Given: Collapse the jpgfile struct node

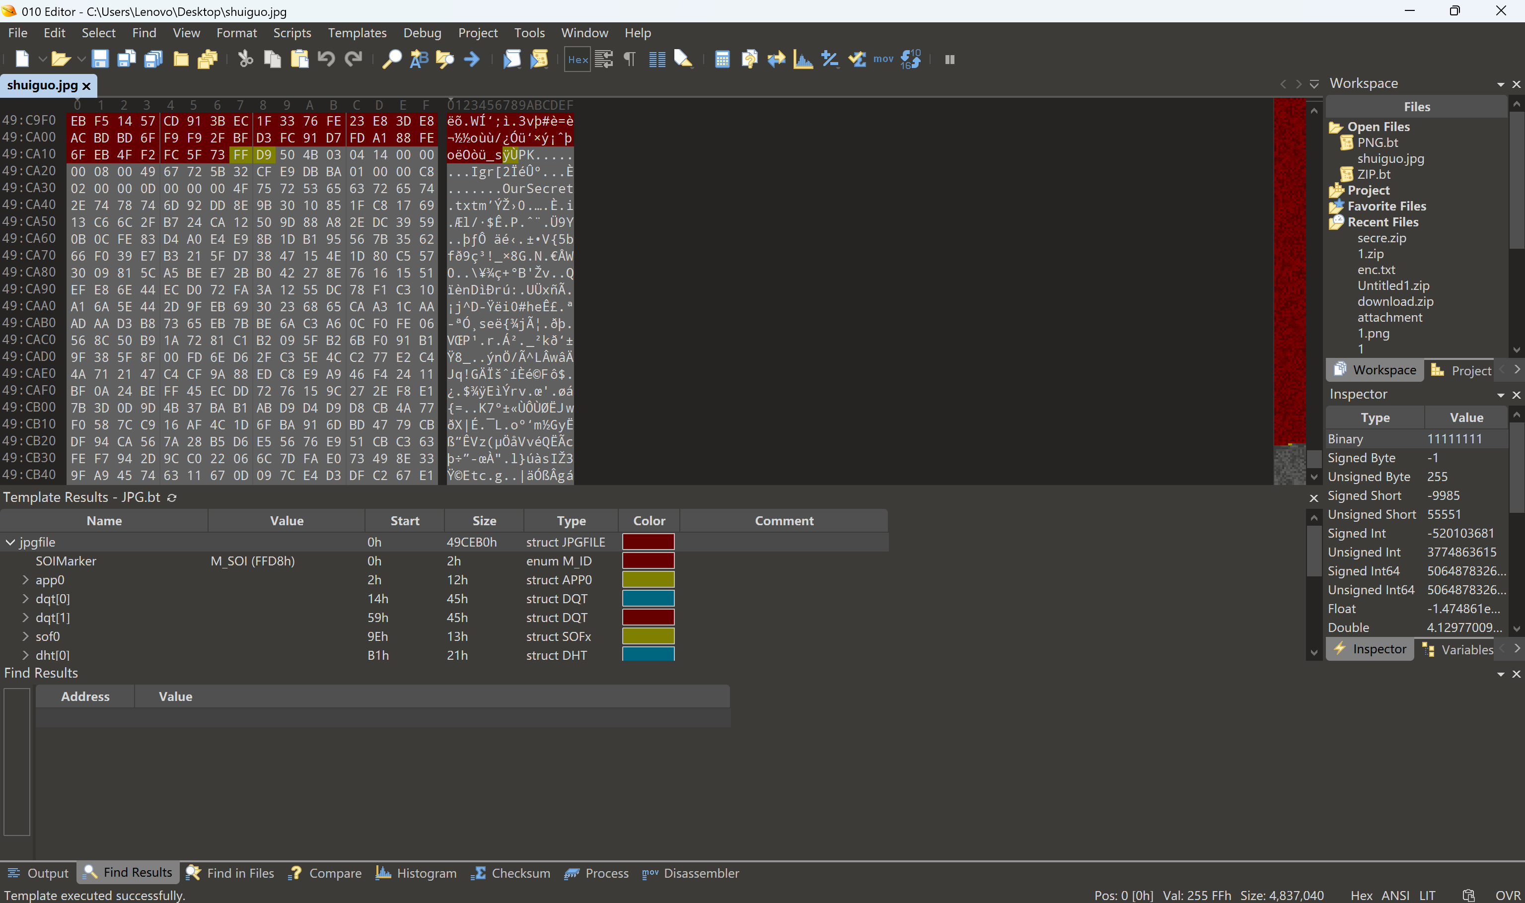Looking at the screenshot, I should pyautogui.click(x=10, y=542).
